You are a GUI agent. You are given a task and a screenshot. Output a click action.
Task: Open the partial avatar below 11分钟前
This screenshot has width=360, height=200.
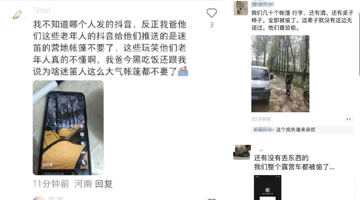click(38, 198)
